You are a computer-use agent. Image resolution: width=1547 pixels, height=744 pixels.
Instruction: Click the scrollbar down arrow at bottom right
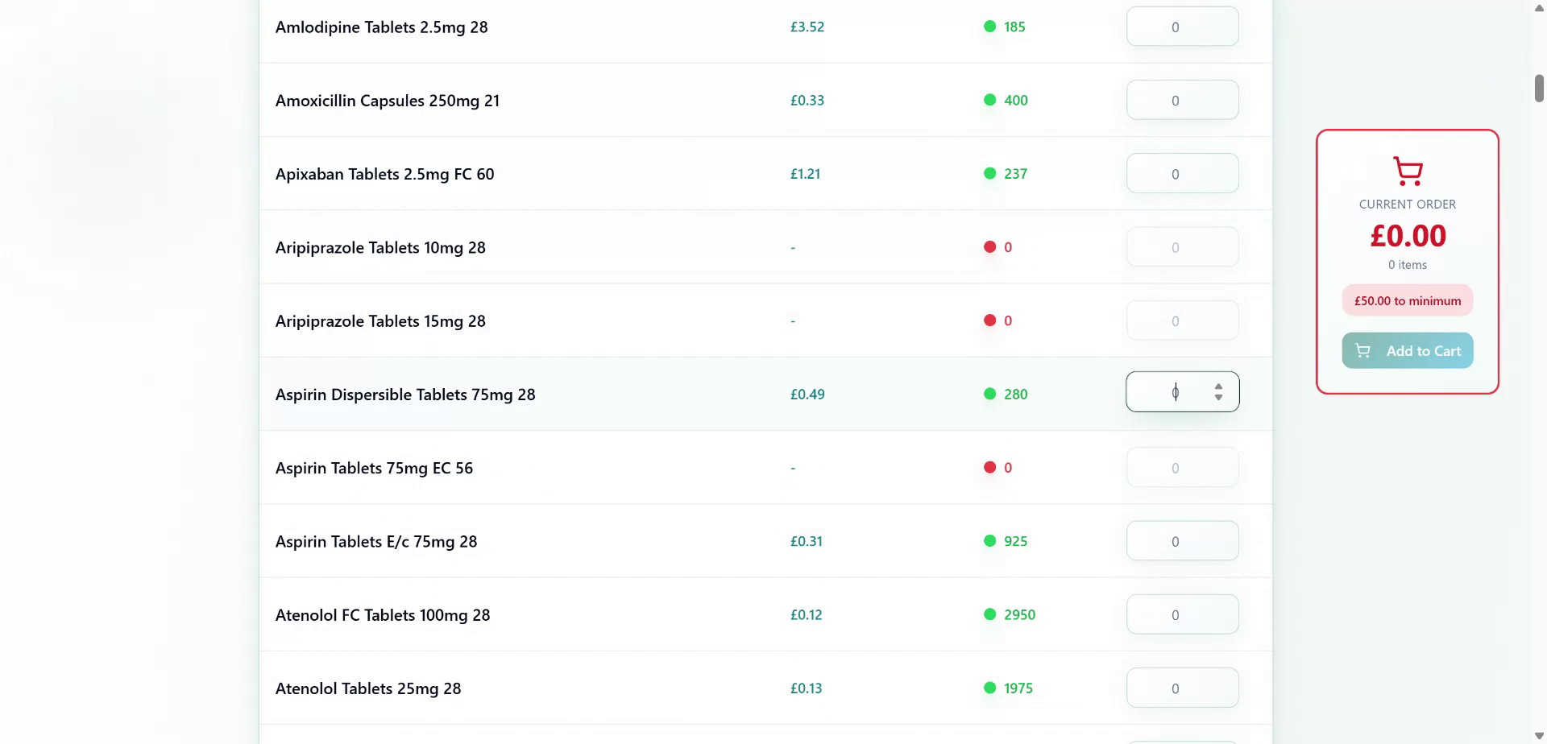(x=1539, y=736)
